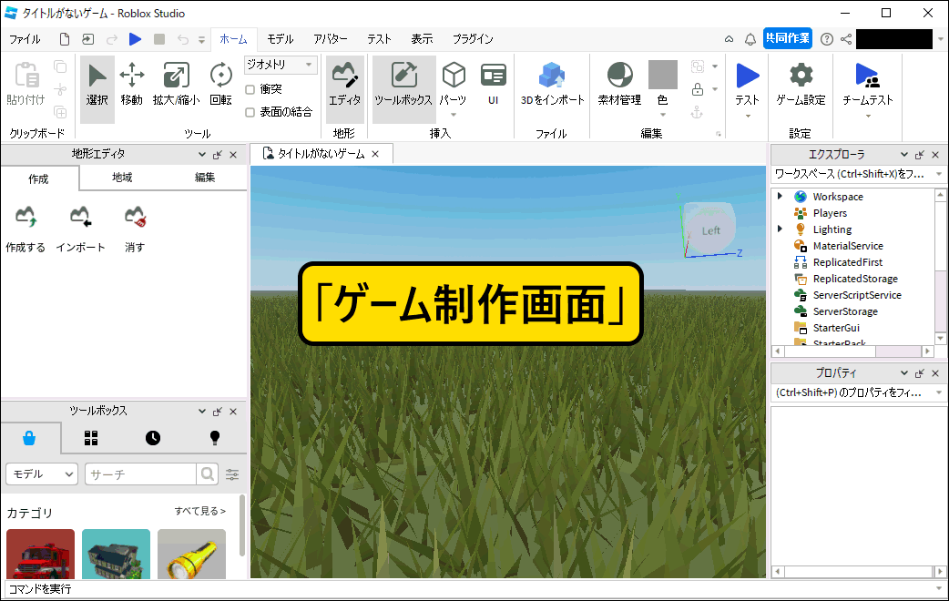This screenshot has width=949, height=601.
Task: Open the モデル category dropdown in Toolbox
Action: point(42,474)
